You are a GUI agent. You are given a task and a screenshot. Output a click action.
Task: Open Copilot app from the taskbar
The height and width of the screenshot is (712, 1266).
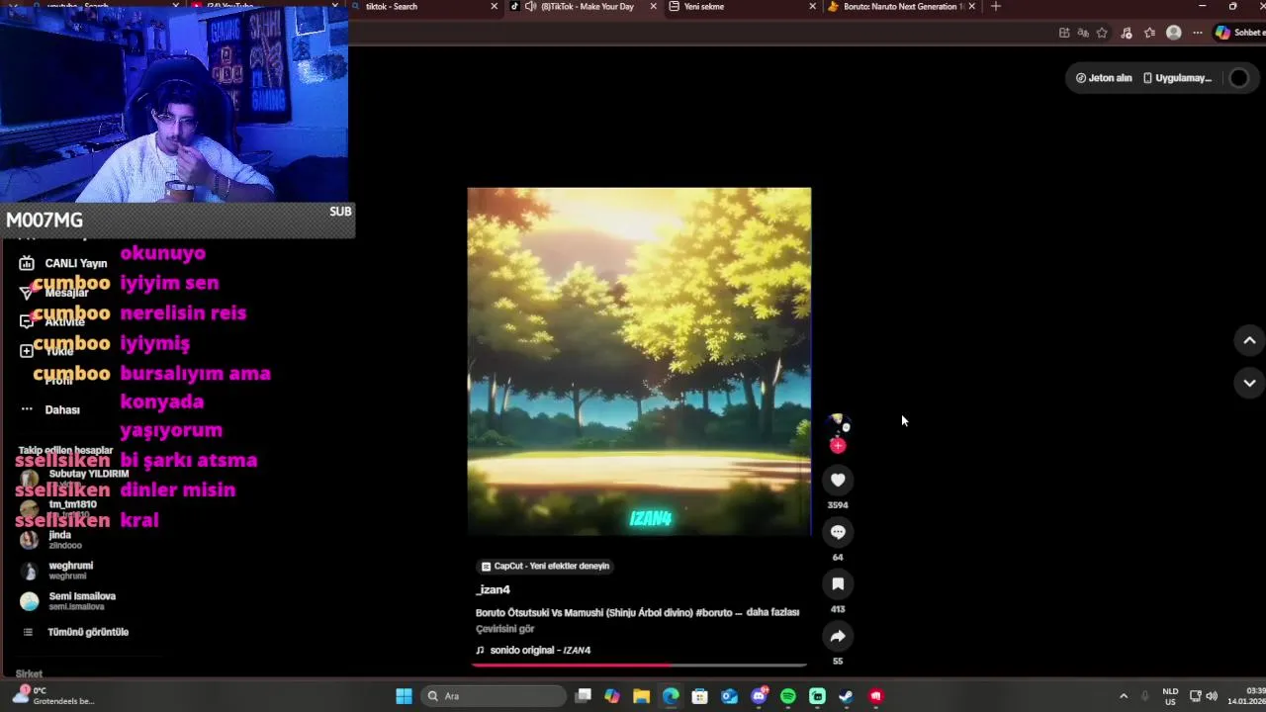612,696
